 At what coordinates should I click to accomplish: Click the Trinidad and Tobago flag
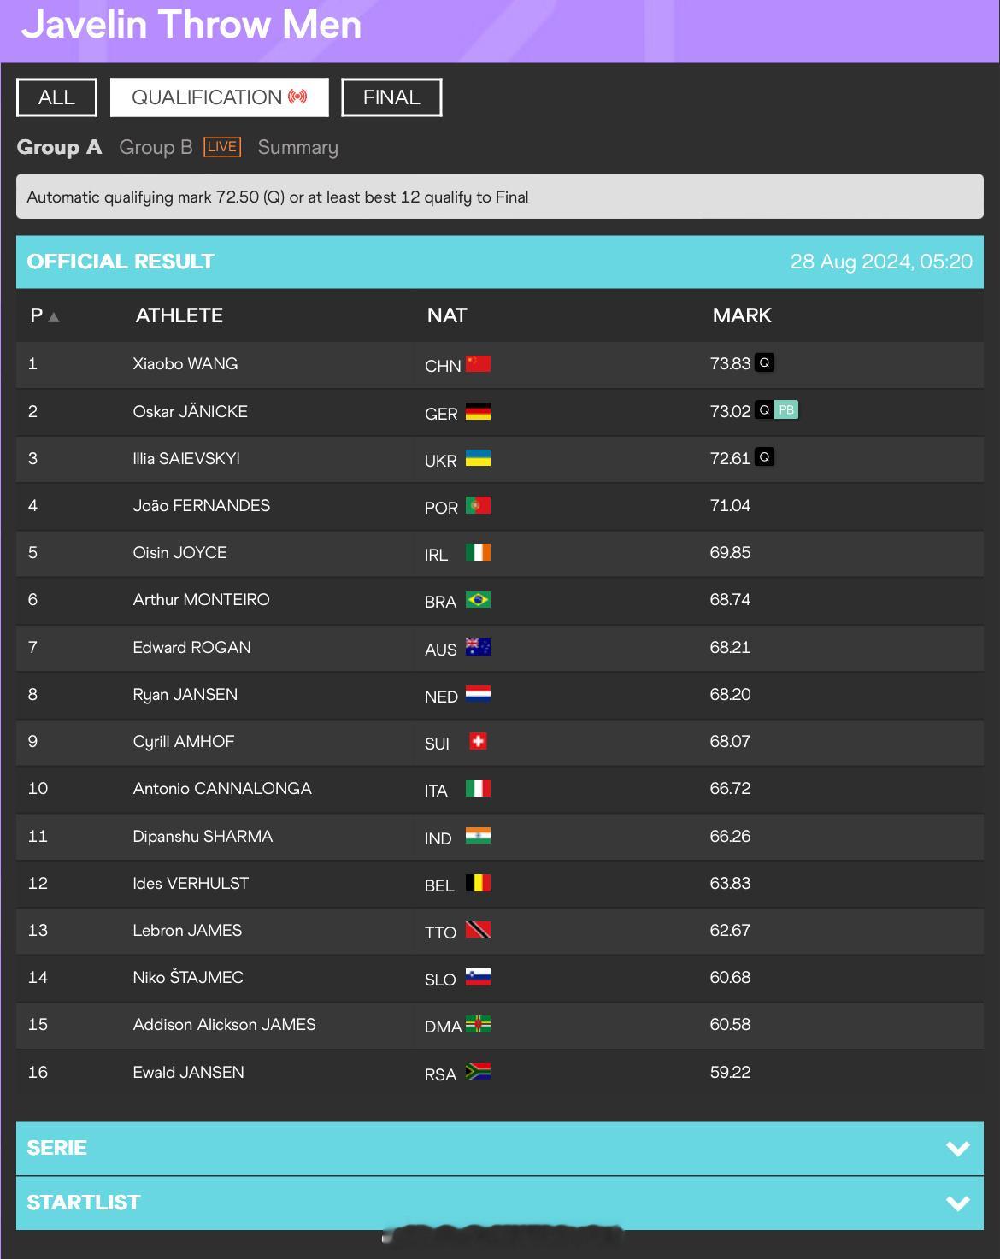coord(478,930)
